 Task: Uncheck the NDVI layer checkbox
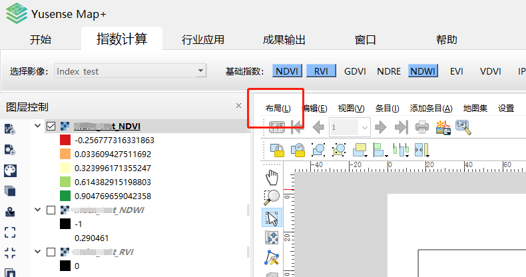tap(51, 126)
